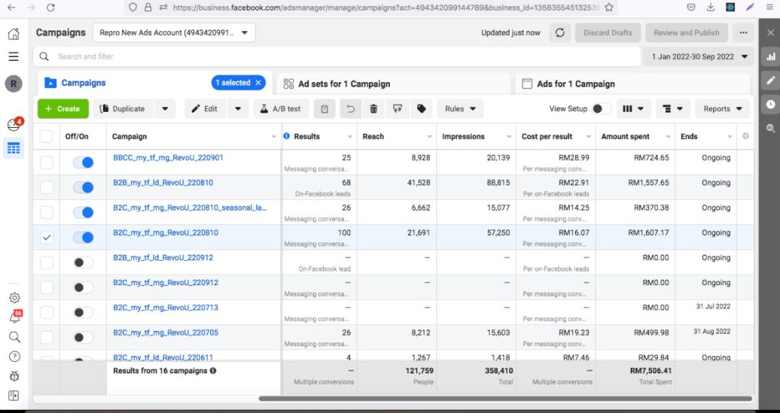Bookmark this page with star icon

[x=609, y=8]
